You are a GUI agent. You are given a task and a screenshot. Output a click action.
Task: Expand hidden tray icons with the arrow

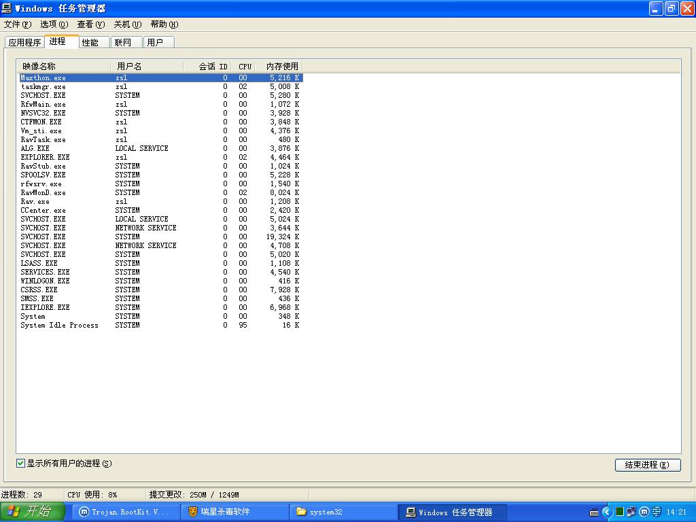[607, 512]
